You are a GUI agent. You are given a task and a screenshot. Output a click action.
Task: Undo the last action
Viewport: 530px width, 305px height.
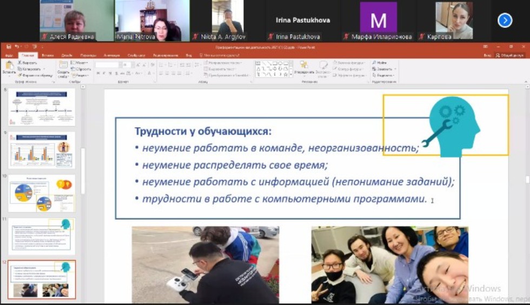(17, 47)
